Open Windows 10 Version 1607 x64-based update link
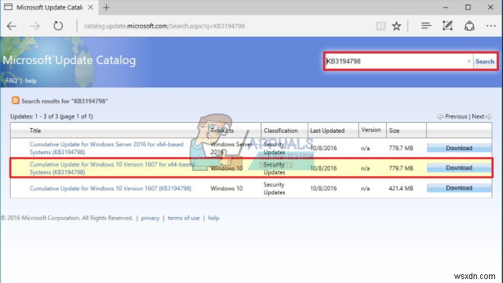The width and height of the screenshot is (503, 283). pos(112,168)
